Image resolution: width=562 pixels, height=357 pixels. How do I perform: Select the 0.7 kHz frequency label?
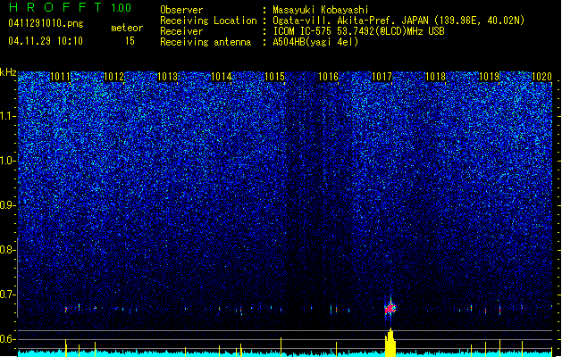7,295
